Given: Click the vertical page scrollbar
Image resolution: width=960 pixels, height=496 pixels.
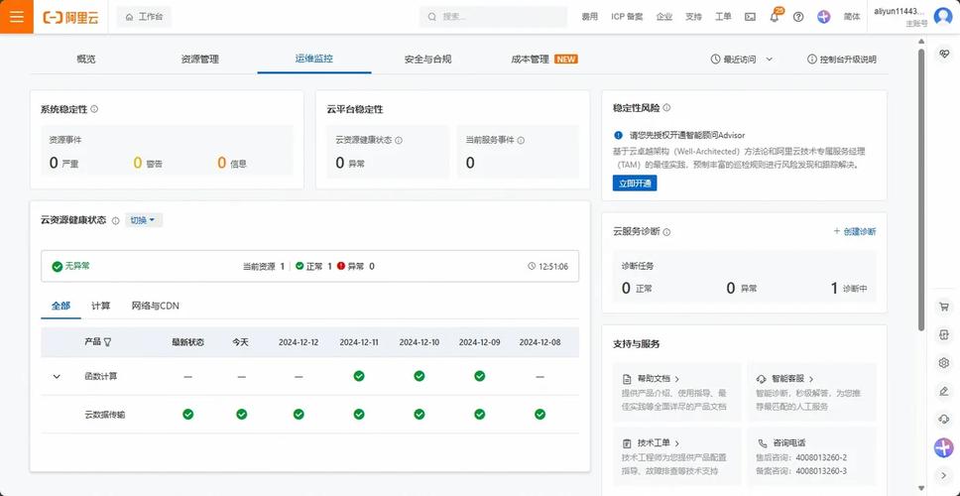Looking at the screenshot, I should tap(920, 189).
